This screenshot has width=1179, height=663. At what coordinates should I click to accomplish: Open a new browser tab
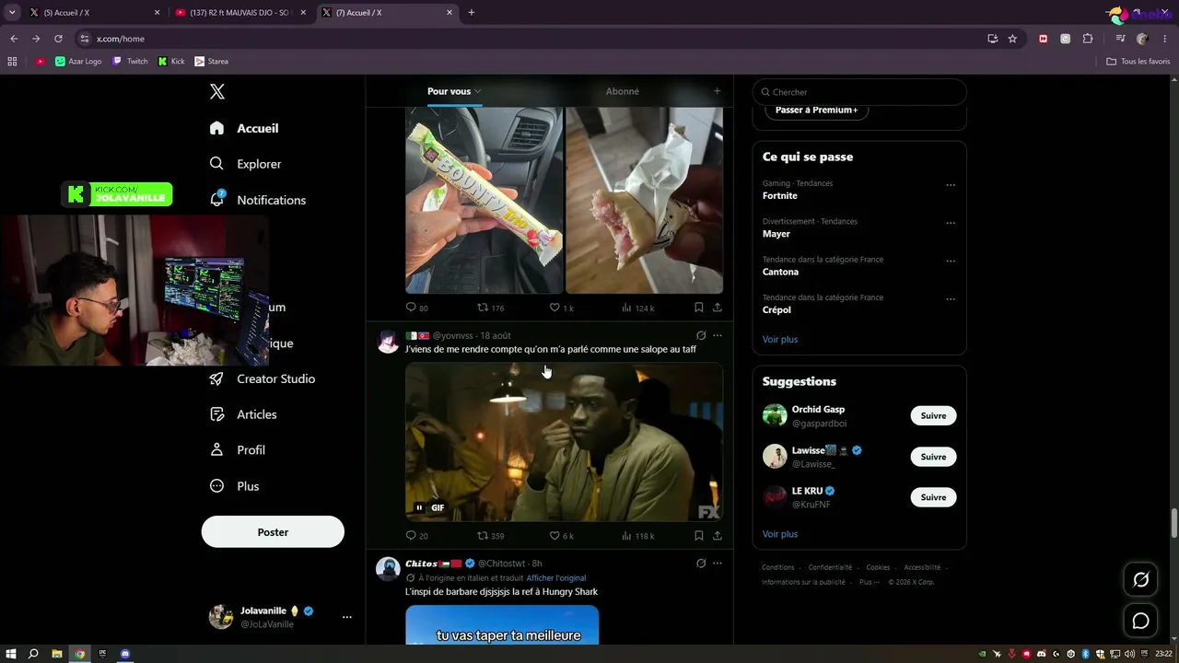click(x=472, y=13)
